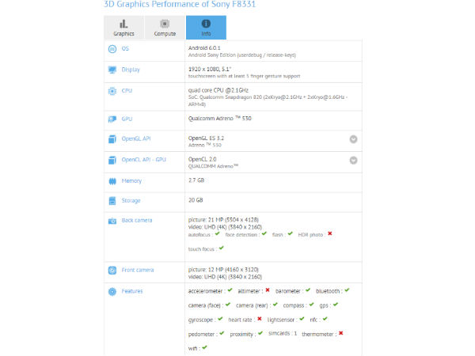475x356 pixels.
Task: Click the Features gear icon
Action: point(112,291)
